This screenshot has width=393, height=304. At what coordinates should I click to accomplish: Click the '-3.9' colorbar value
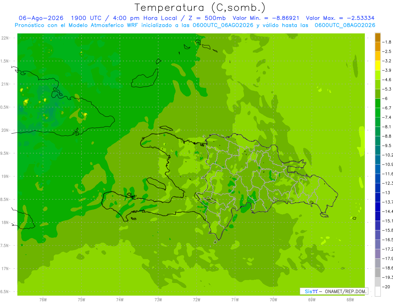pos(387,70)
